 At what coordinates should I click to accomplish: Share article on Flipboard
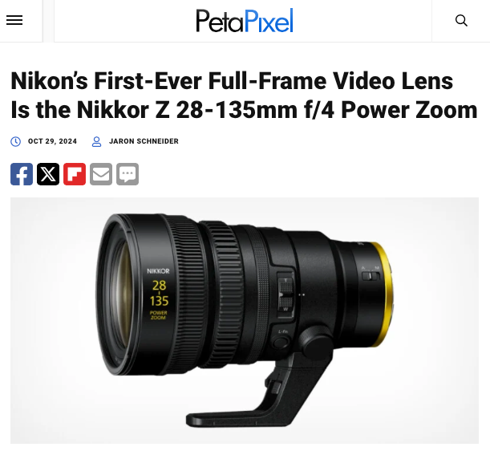(75, 174)
